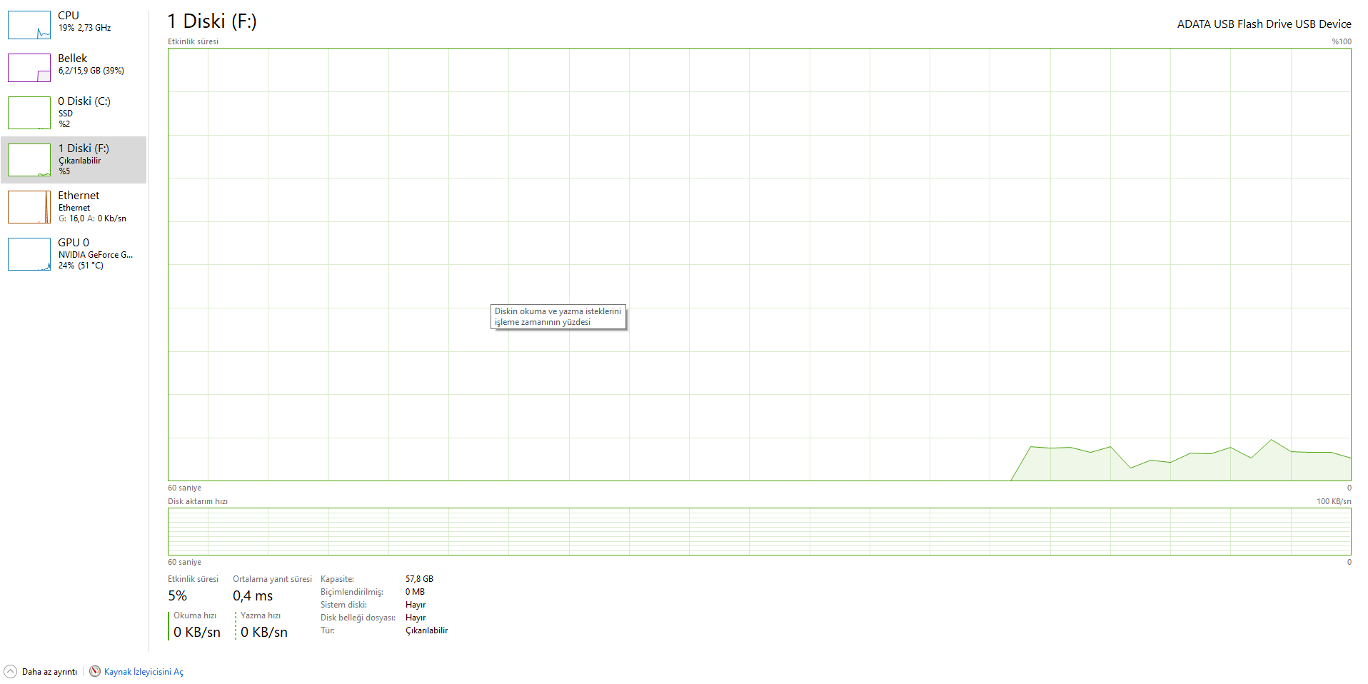The width and height of the screenshot is (1368, 684).
Task: Click the Çıkarılabilir label under 1 Diski
Action: (x=80, y=161)
